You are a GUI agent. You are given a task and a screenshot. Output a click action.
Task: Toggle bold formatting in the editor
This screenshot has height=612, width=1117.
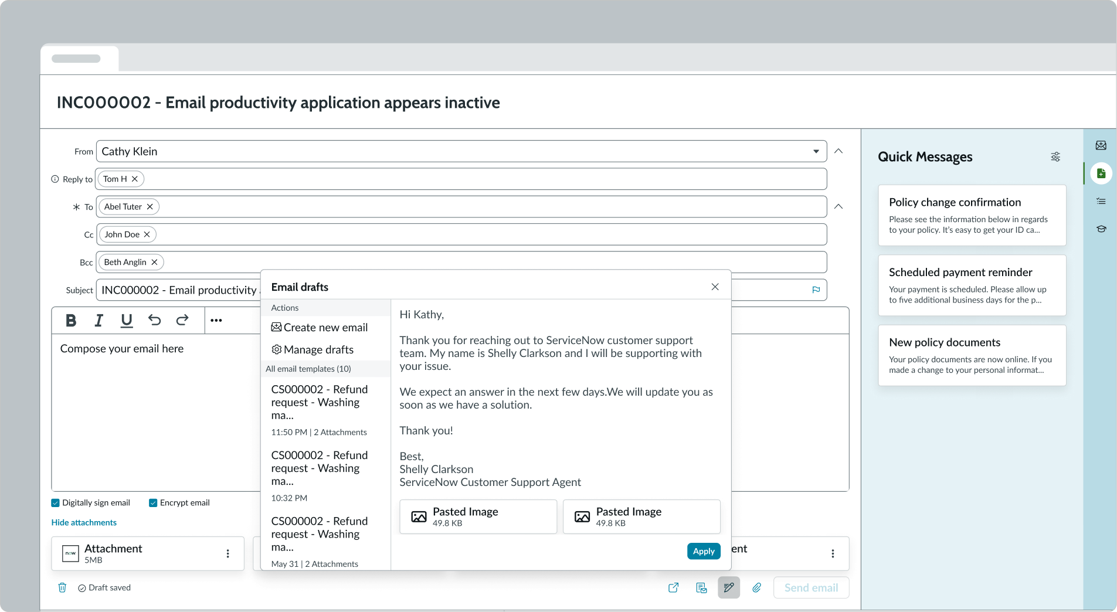click(71, 320)
